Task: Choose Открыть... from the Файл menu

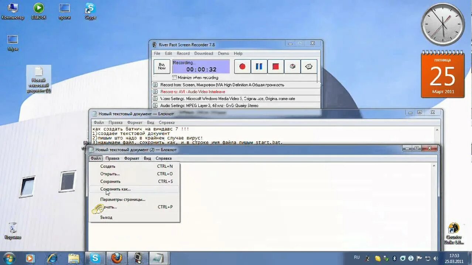Action: [x=134, y=174]
